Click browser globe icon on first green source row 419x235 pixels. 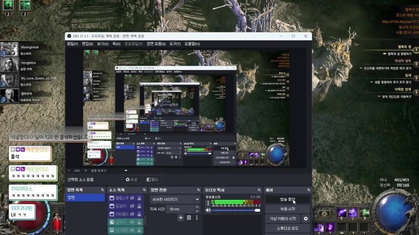(x=112, y=222)
